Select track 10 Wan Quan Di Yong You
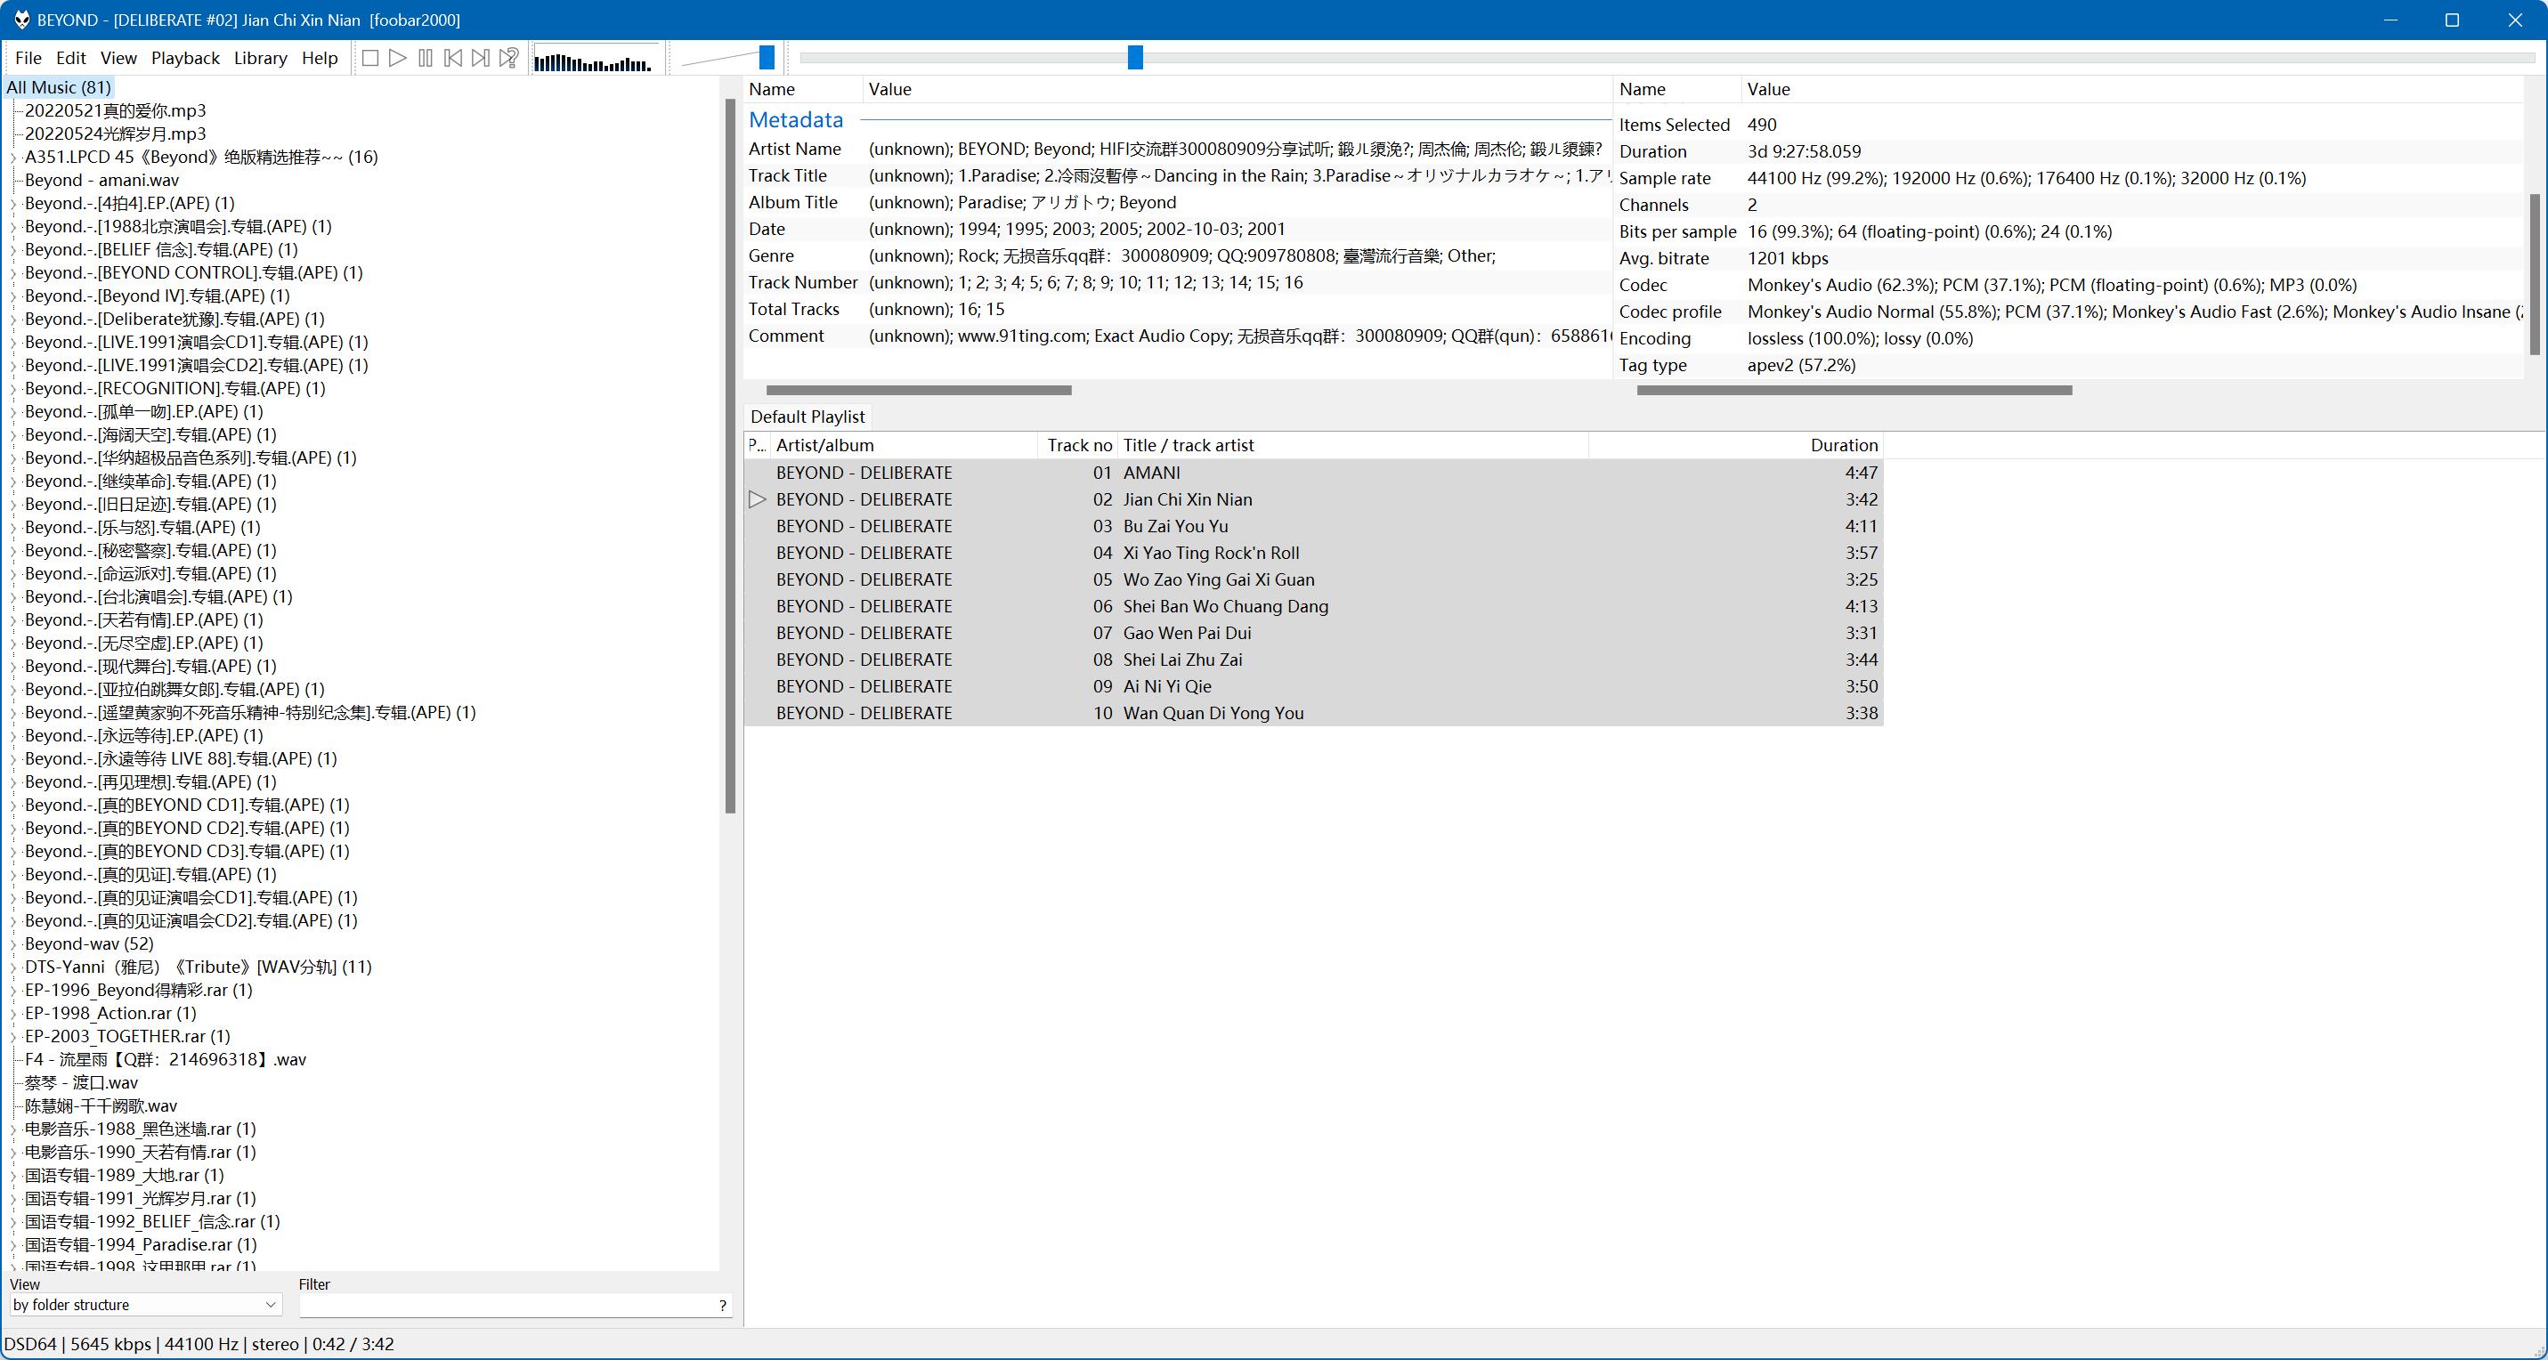Image resolution: width=2548 pixels, height=1360 pixels. coord(1313,713)
